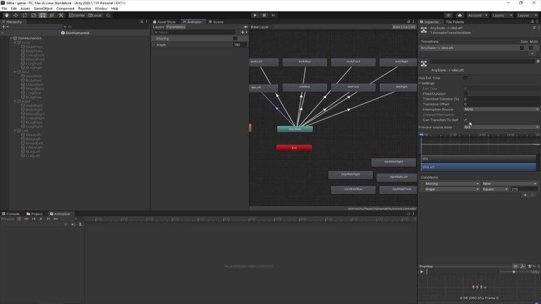
Task: Collapse the SkinHumanoid tree item
Action: click(x=11, y=38)
